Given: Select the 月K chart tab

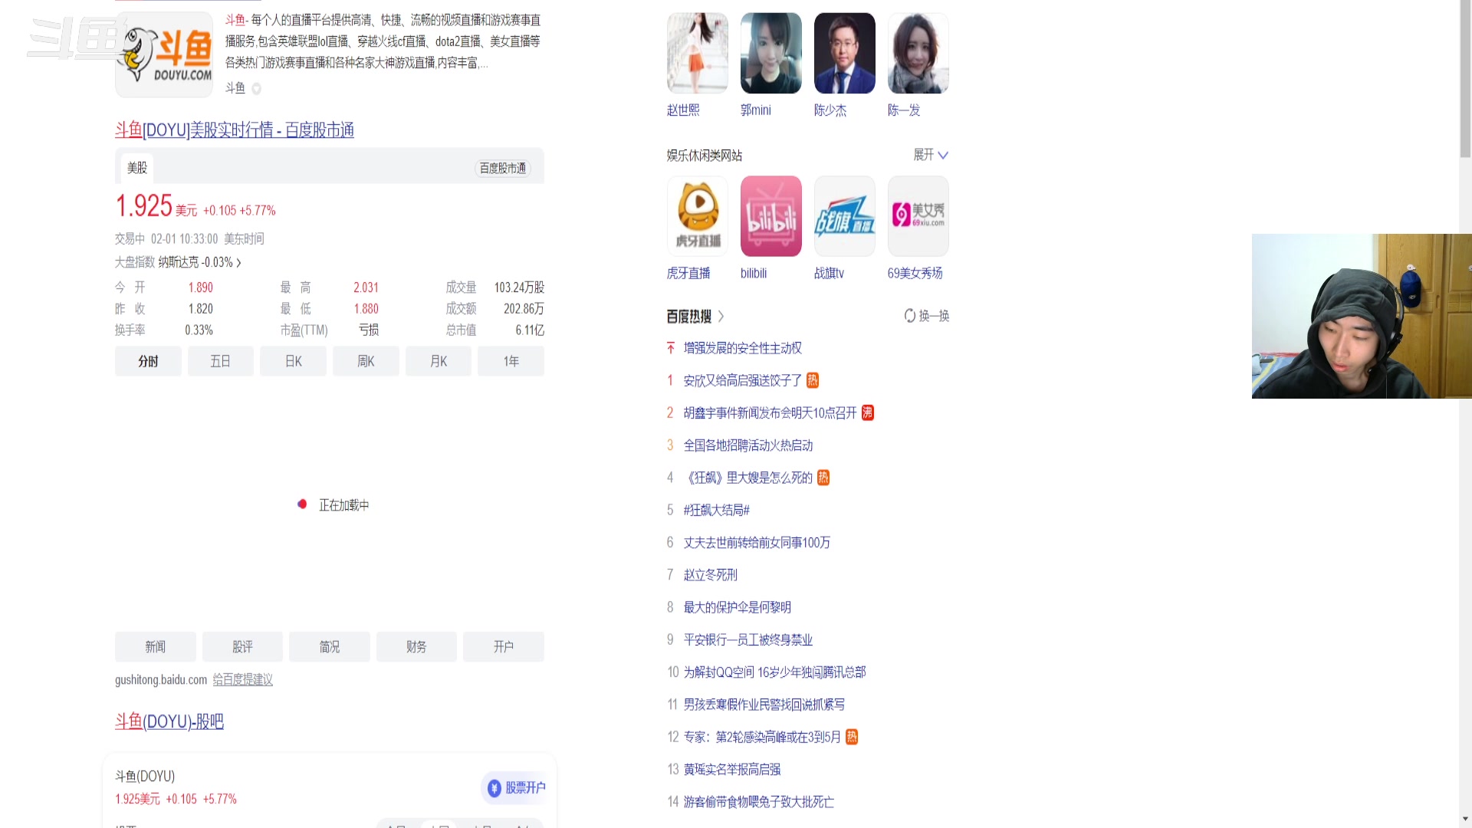Looking at the screenshot, I should tap(439, 361).
